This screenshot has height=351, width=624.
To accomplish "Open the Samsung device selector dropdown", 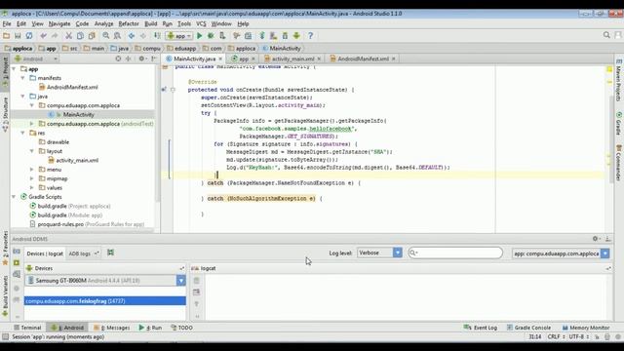I will (105, 281).
